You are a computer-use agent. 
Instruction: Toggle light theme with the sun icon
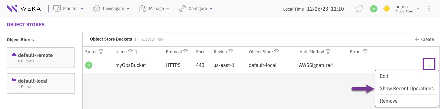pos(387,9)
